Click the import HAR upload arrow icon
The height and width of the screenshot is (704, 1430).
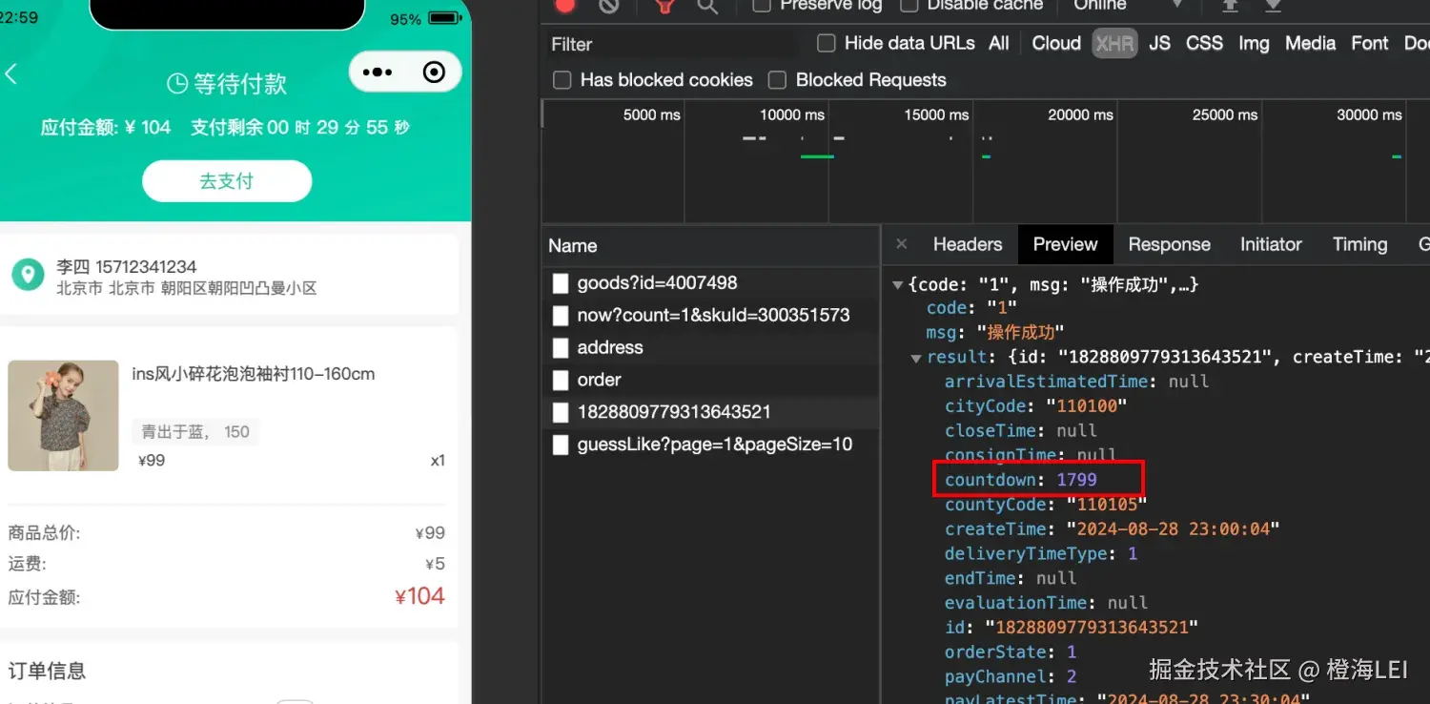(1231, 6)
